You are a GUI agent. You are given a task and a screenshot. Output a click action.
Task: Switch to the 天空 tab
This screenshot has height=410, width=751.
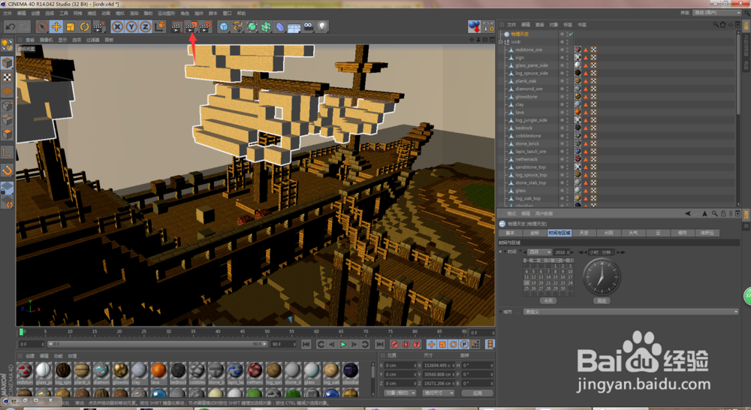tap(584, 233)
